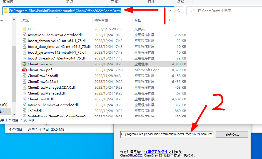Screen dimensions: 262x159
Task: Select the file name AxInterop.ChemDrawControl22.dll
Action: pos(55,35)
